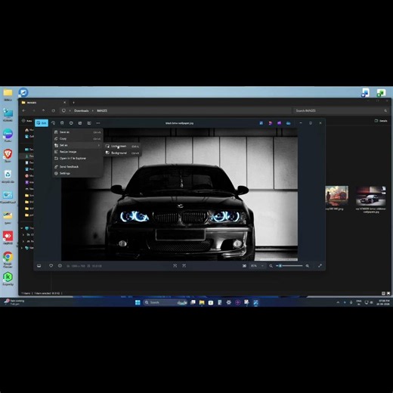The height and width of the screenshot is (393, 393).
Task: Toggle the Details pane button in File Explorer
Action: tap(381, 121)
